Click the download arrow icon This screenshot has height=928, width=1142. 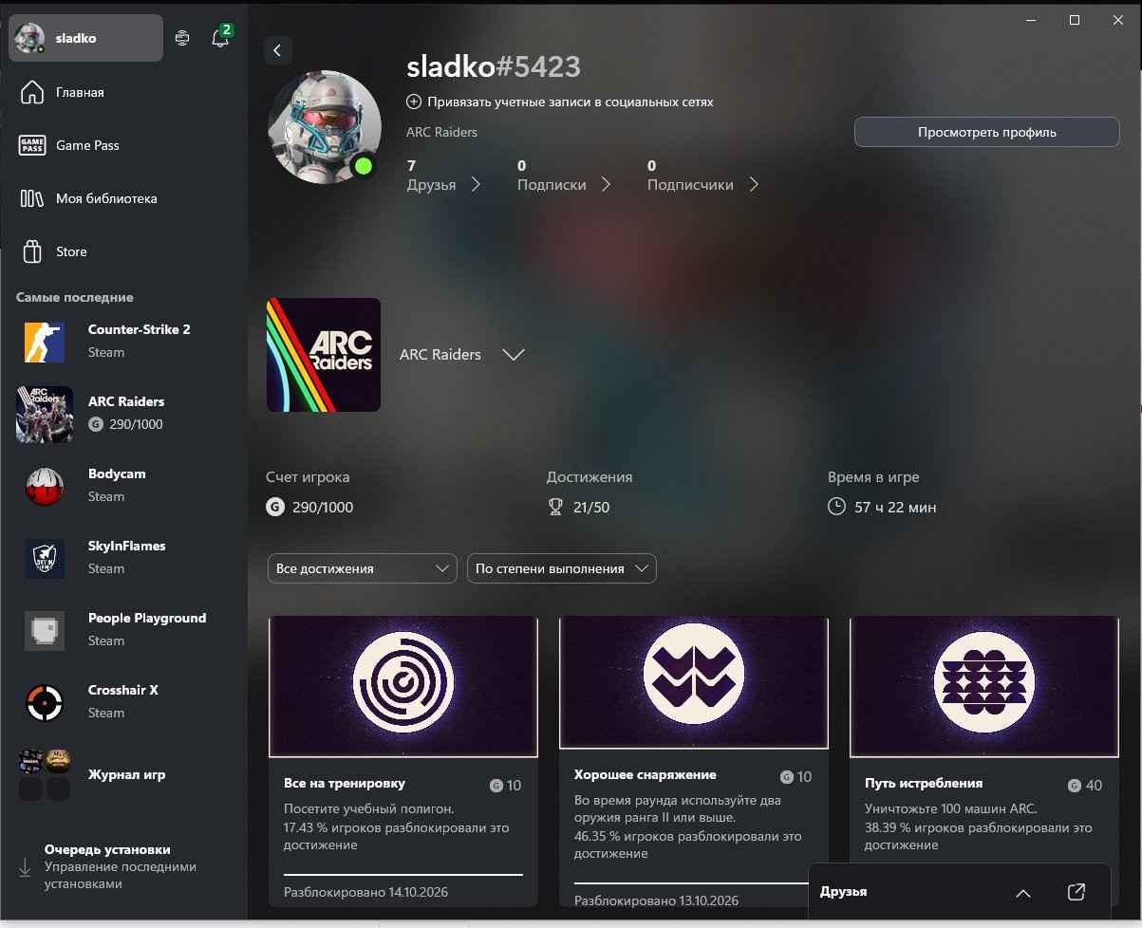25,867
